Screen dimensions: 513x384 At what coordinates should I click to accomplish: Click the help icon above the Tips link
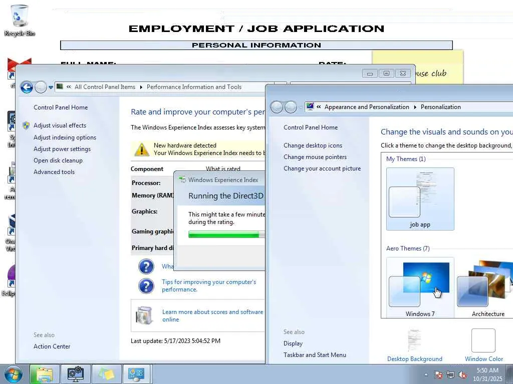(x=146, y=266)
